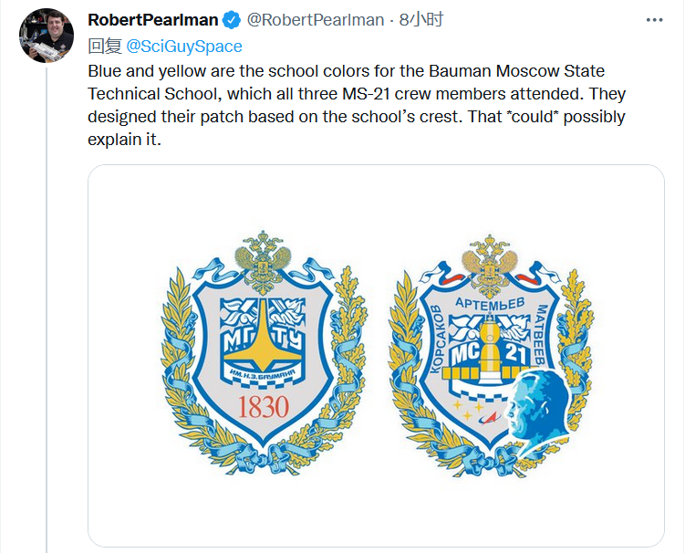Viewport: 685px width, 553px height.
Task: Click the double-headed eagle above the Bauman crest
Action: point(263,259)
